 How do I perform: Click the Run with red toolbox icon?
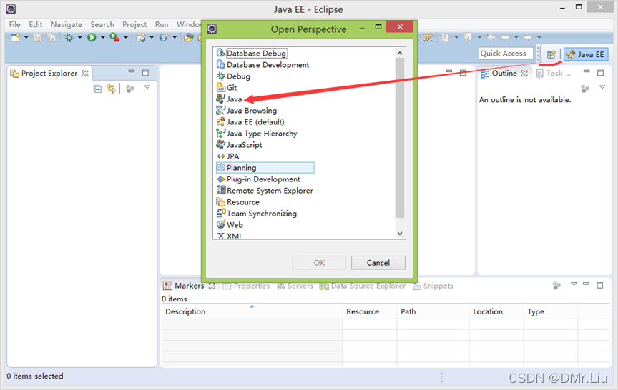(x=114, y=37)
